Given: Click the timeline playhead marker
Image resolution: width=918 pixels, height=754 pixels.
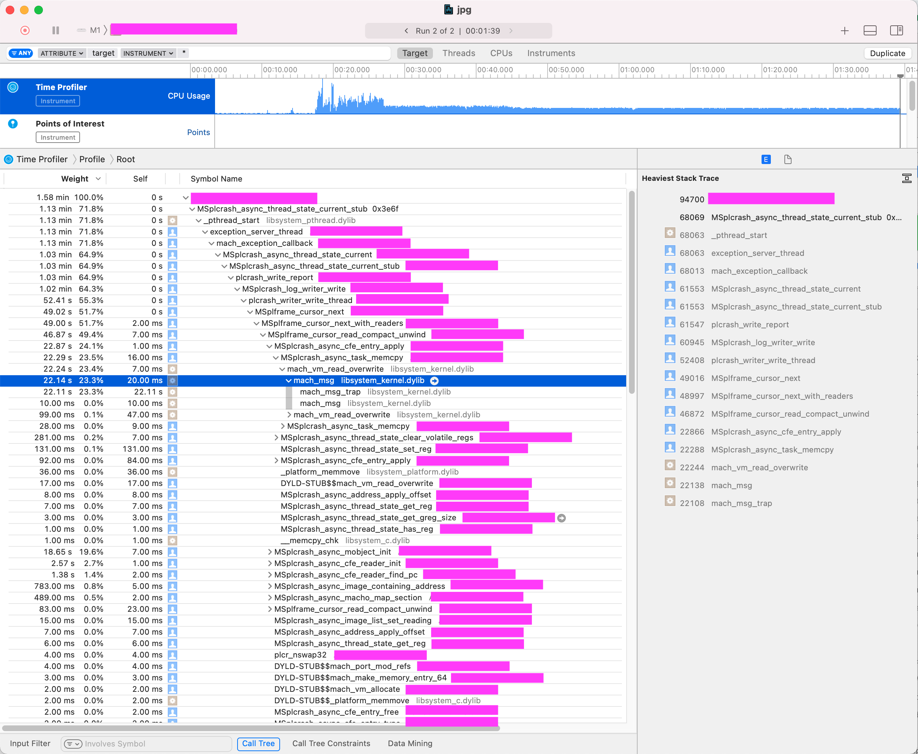Looking at the screenshot, I should pos(900,76).
